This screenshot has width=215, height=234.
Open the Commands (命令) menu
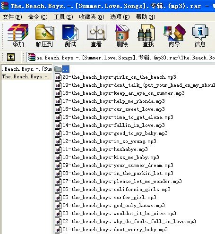(38, 17)
